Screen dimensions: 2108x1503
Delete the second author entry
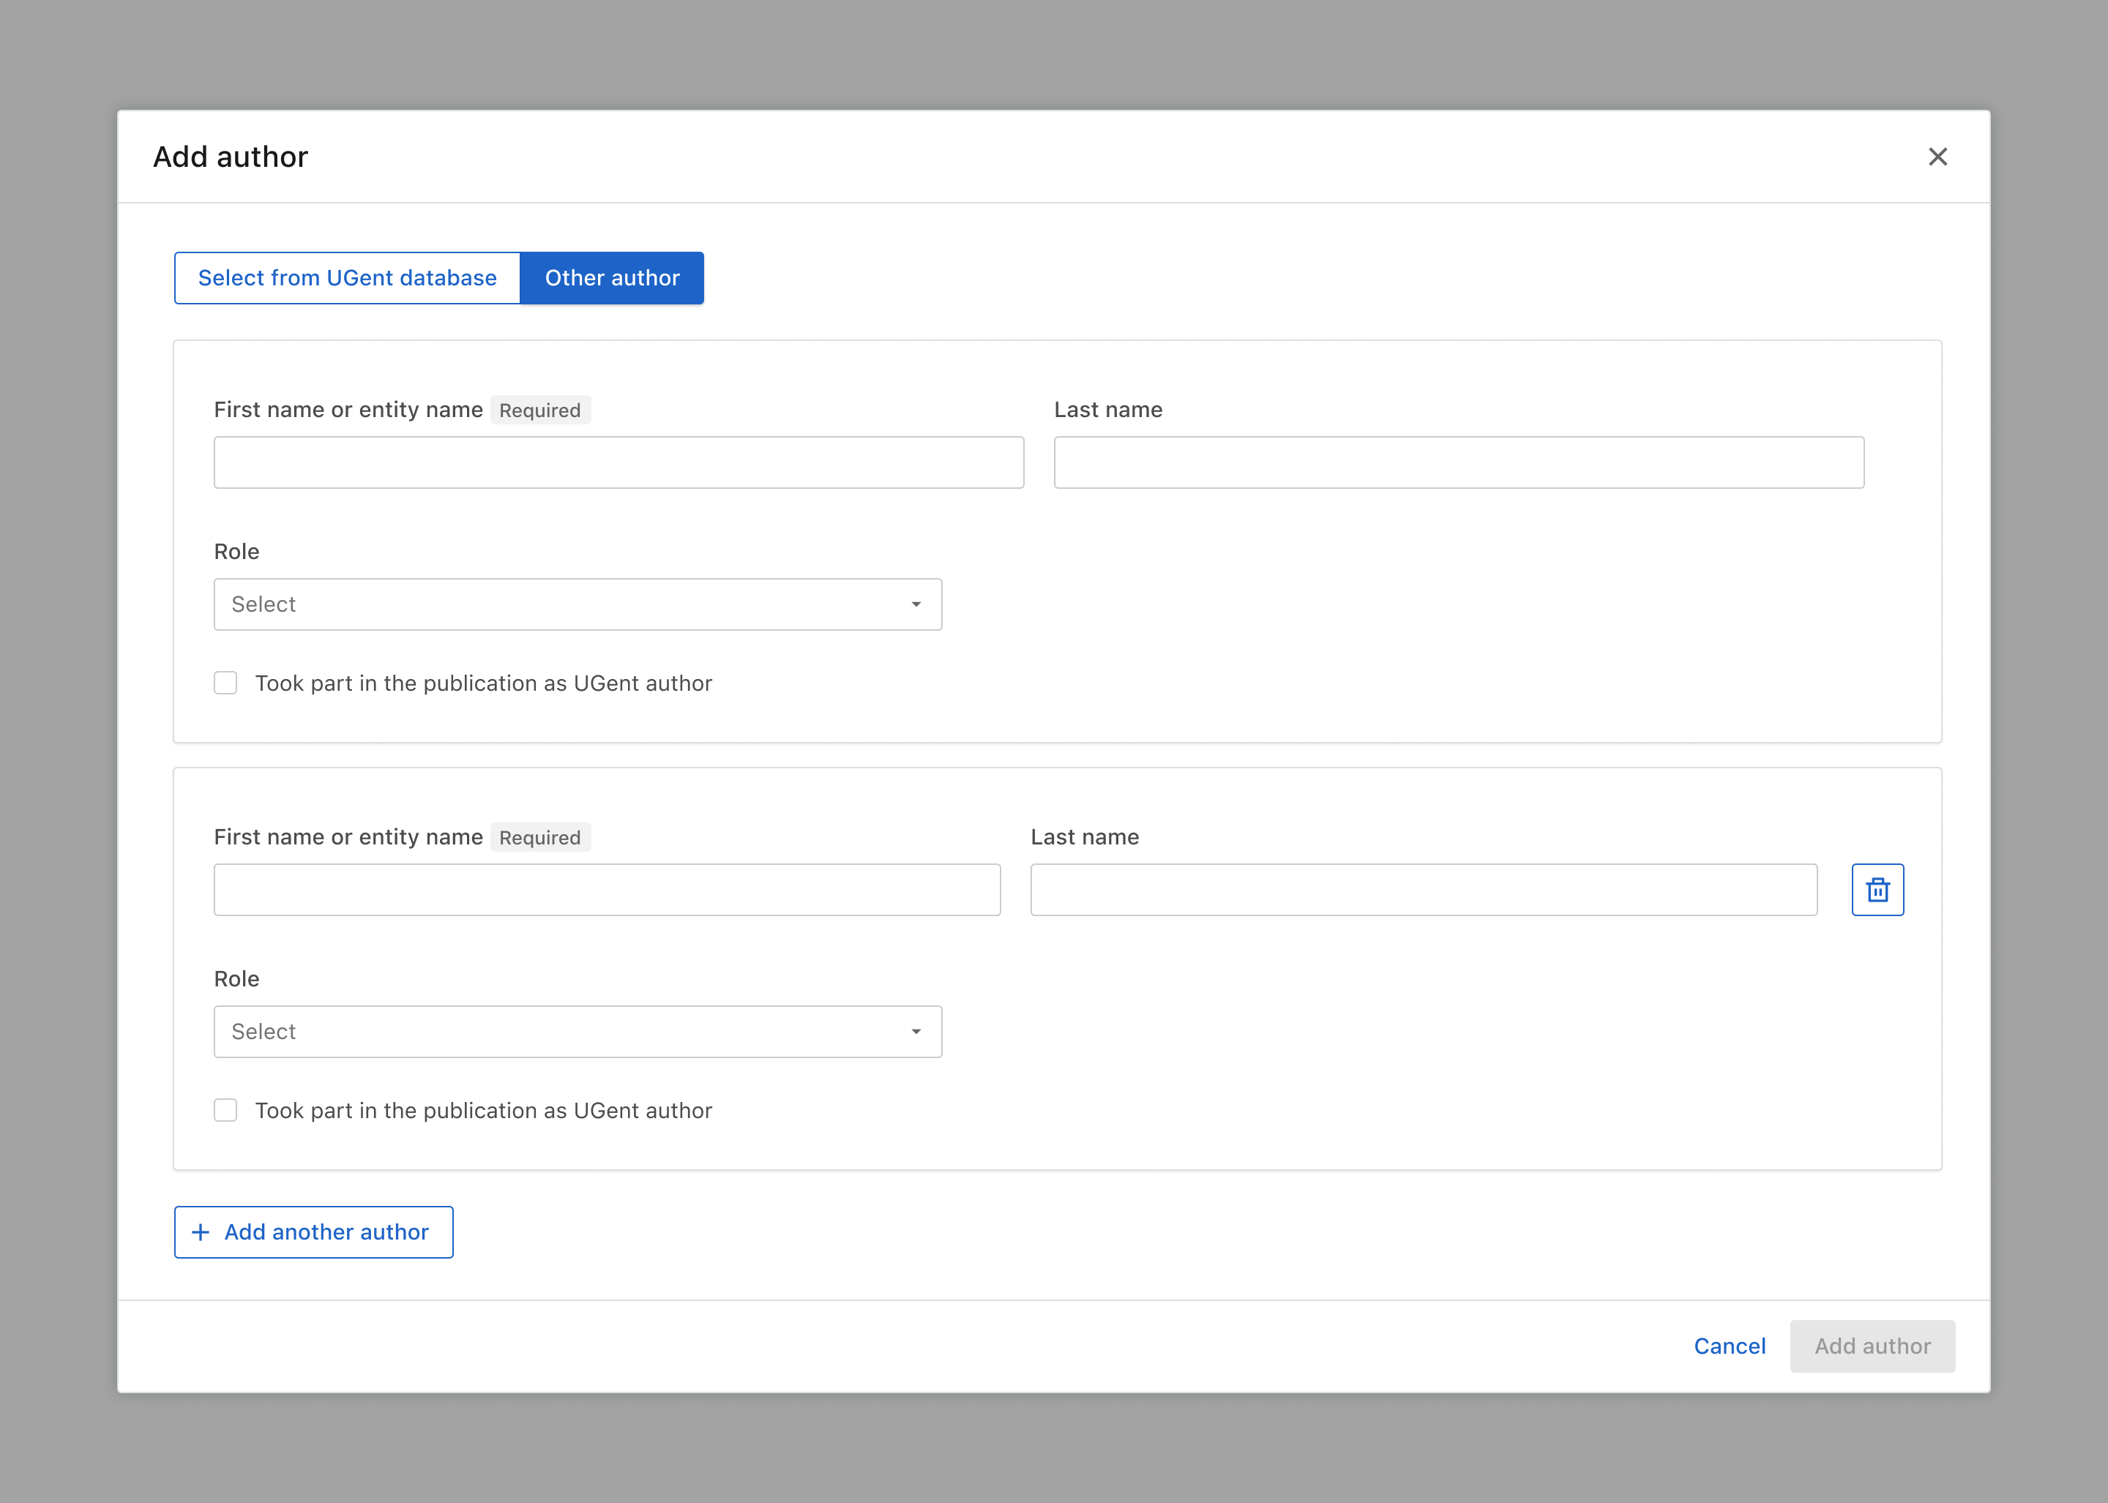pyautogui.click(x=1877, y=889)
